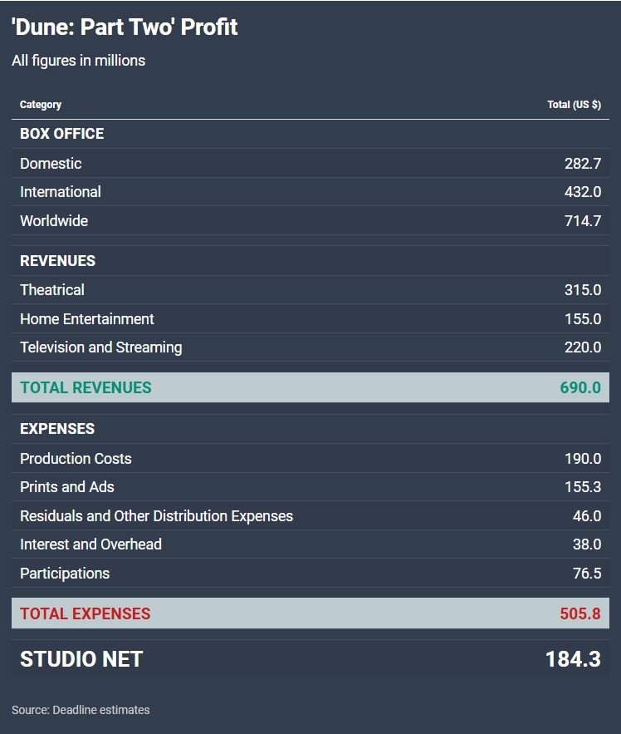Click the Domestic row label
Viewport: 621px width, 734px height.
pos(51,164)
